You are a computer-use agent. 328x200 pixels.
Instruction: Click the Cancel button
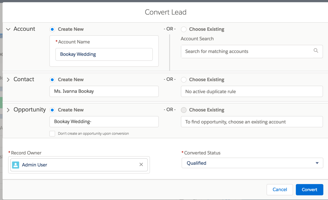click(x=280, y=189)
